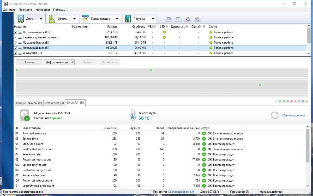Click the thermometer temperature icon

click(133, 115)
